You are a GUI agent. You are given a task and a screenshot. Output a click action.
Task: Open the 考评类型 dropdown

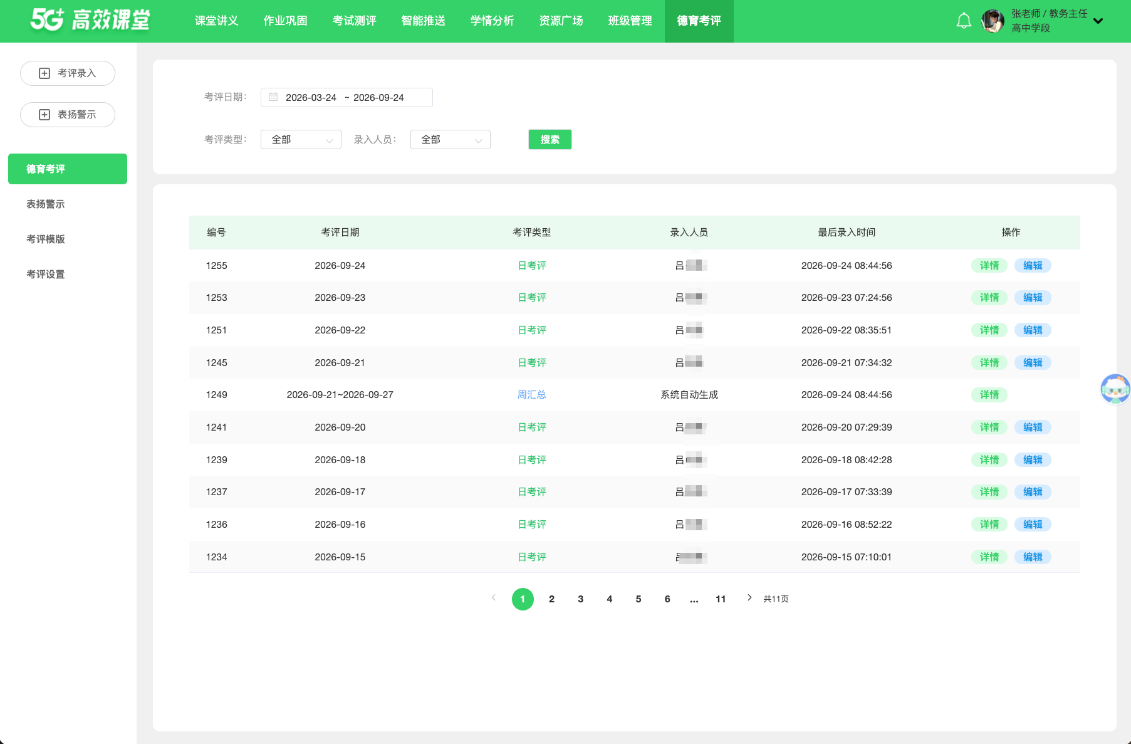301,139
